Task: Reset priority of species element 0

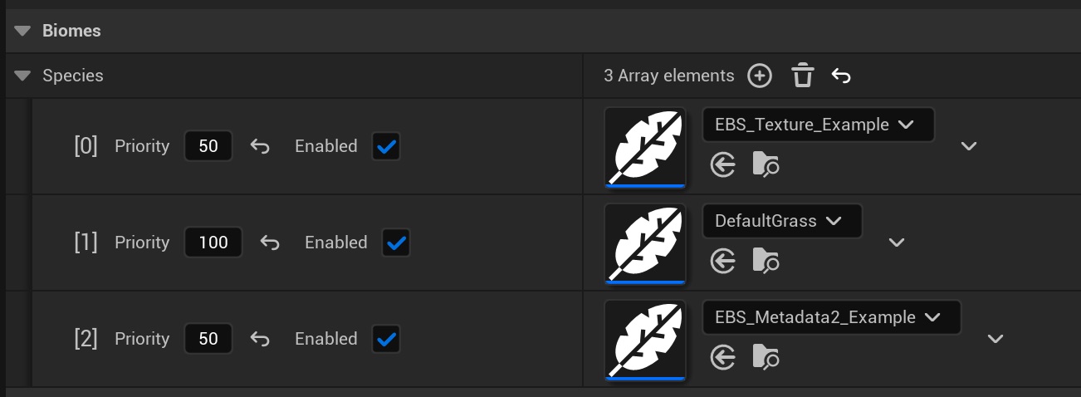Action: tap(260, 147)
